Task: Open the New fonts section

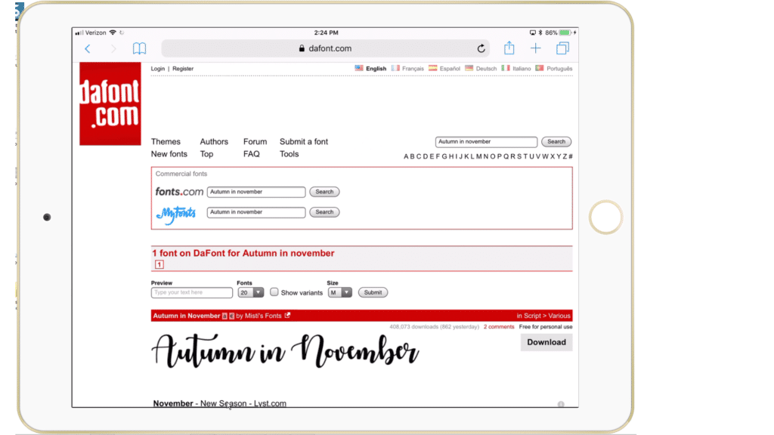Action: coord(169,154)
